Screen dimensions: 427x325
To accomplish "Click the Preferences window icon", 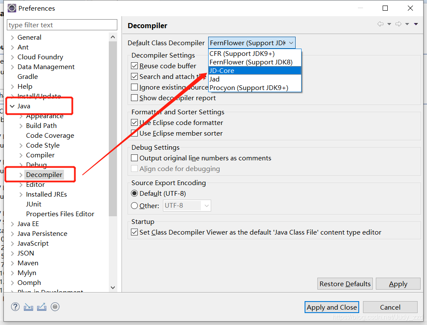I will point(12,8).
